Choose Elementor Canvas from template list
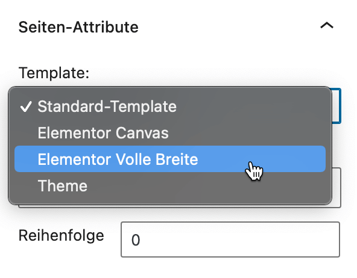This screenshot has height=278, width=357. tap(170, 132)
